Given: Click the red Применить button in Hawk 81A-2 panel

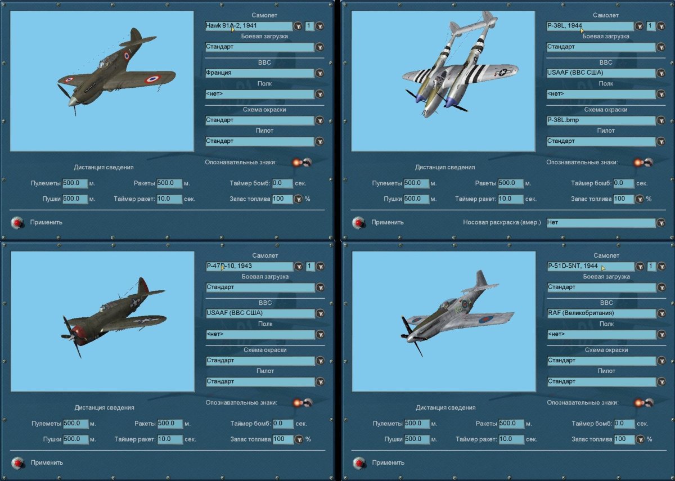Looking at the screenshot, I should tap(19, 223).
